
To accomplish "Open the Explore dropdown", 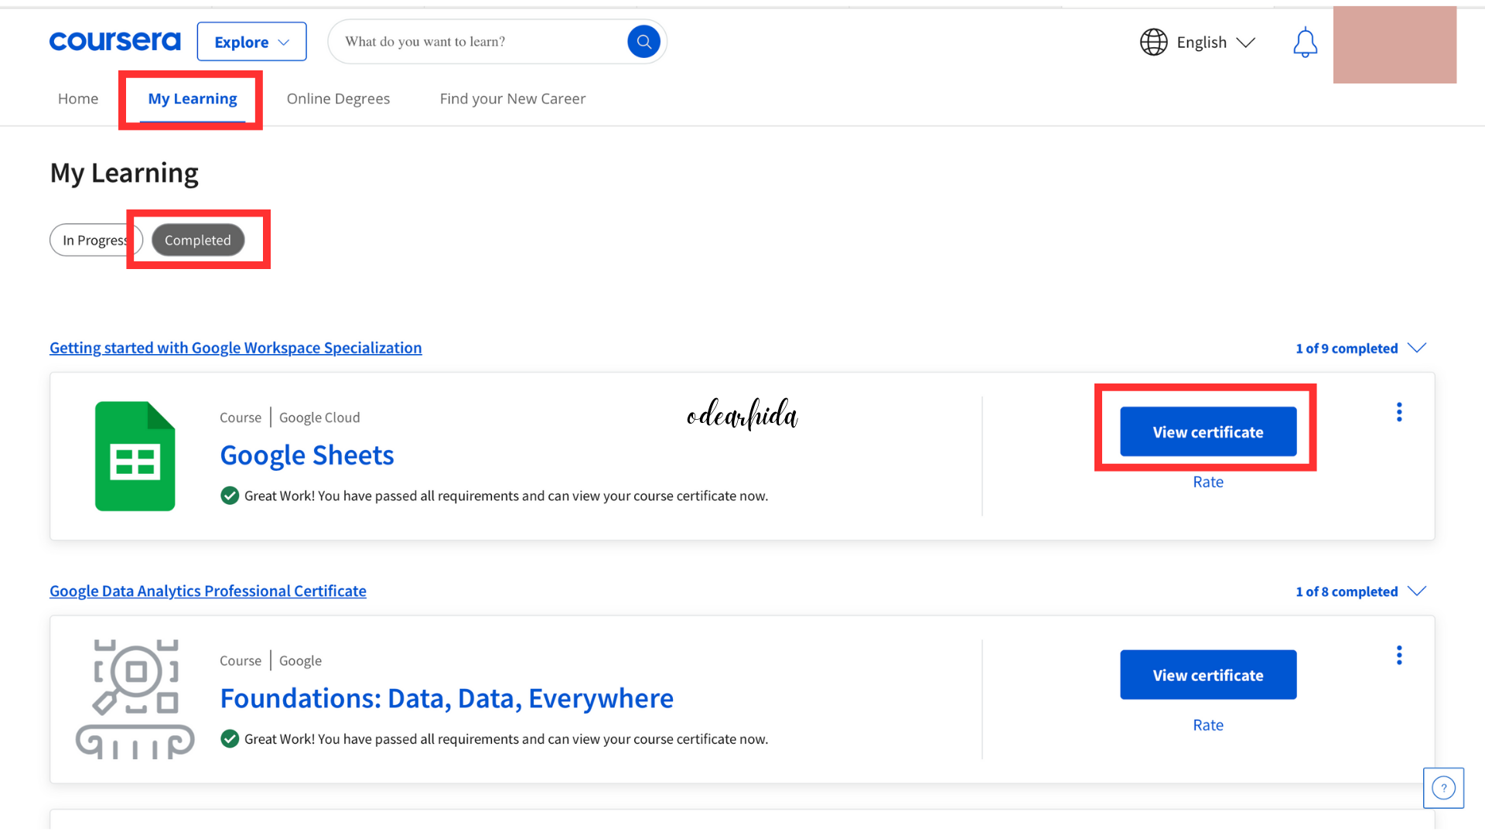I will pyautogui.click(x=251, y=42).
